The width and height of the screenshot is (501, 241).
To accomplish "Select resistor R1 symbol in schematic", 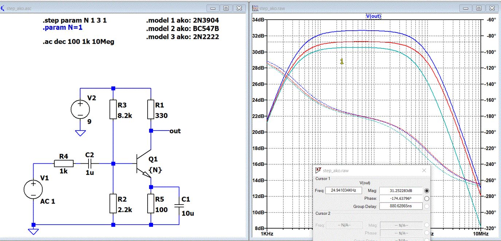I will click(x=150, y=110).
